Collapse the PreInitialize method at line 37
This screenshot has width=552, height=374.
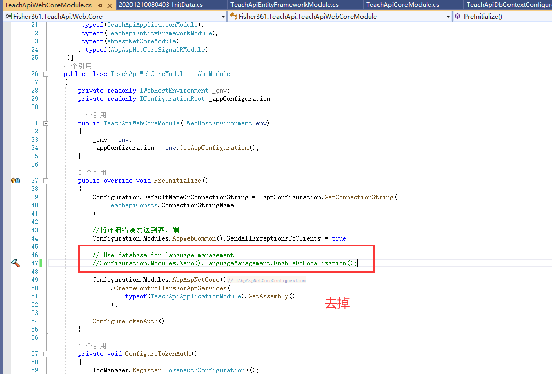pyautogui.click(x=46, y=181)
